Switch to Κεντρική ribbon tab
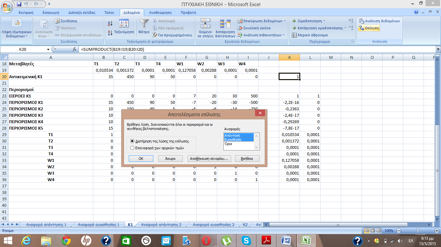Viewport: 441px width, 247px height. pyautogui.click(x=26, y=13)
